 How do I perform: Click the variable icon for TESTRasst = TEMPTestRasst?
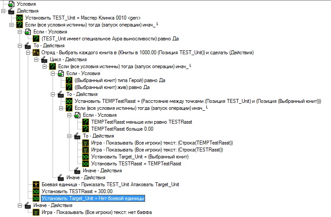pyautogui.click(x=86, y=164)
